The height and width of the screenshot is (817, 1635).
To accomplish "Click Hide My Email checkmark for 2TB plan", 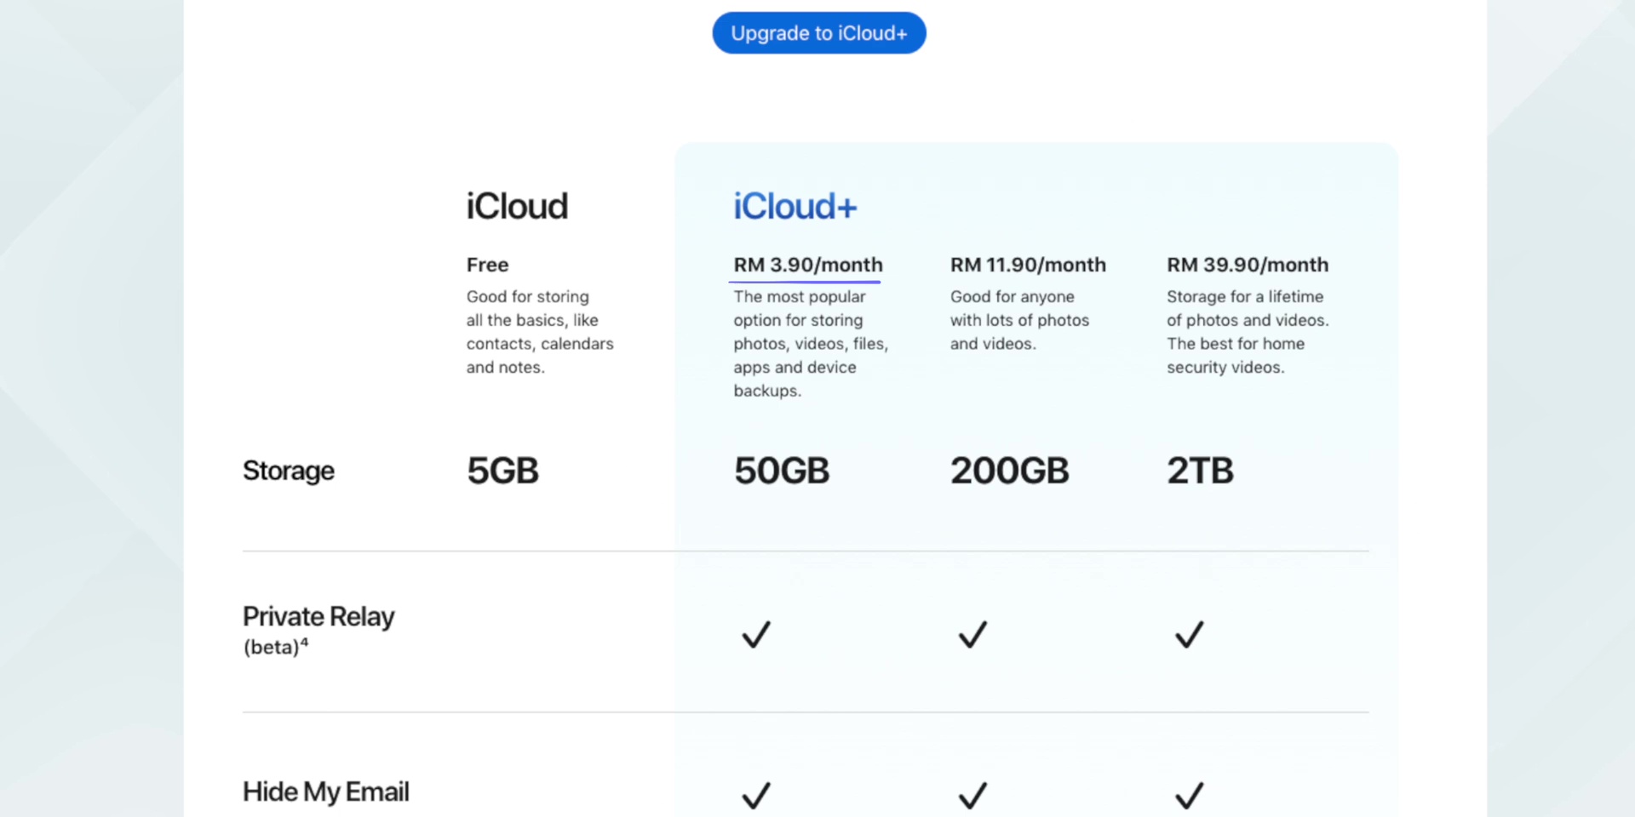I will coord(1190,795).
